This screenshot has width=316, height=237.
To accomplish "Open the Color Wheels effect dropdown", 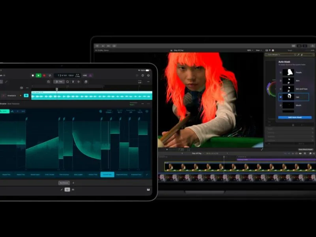I will coord(274,55).
